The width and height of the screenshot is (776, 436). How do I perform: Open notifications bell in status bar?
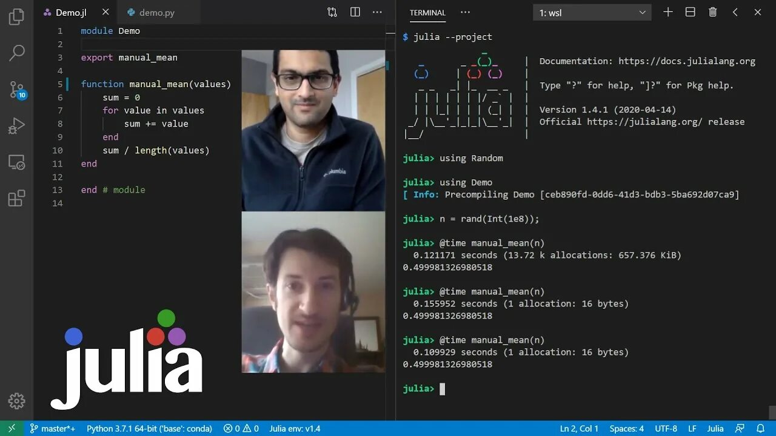760,429
